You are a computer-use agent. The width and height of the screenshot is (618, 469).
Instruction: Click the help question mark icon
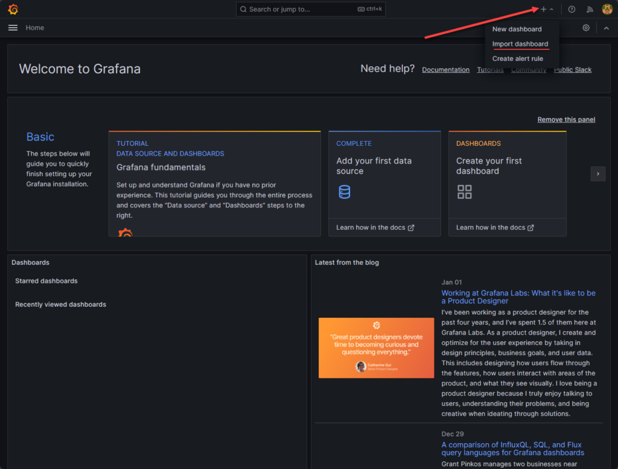pos(571,8)
